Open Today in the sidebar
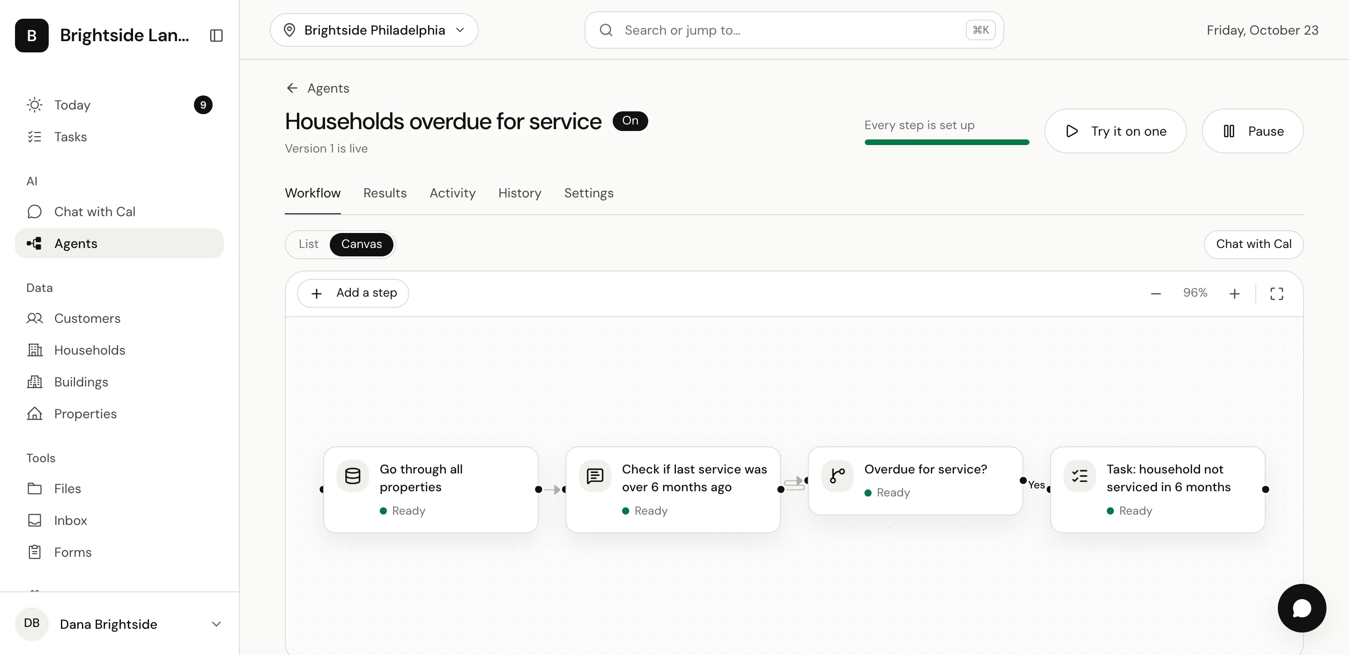This screenshot has height=655, width=1349. point(119,105)
